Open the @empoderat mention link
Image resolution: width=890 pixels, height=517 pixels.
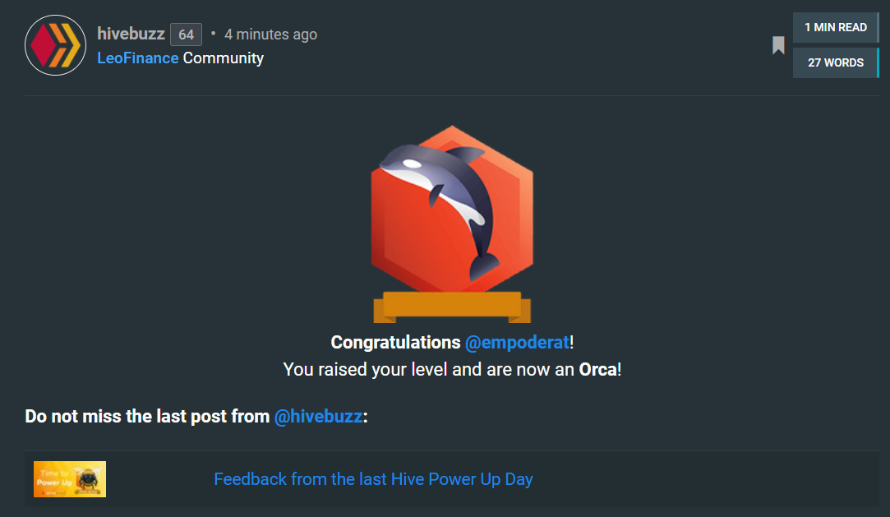pos(517,342)
